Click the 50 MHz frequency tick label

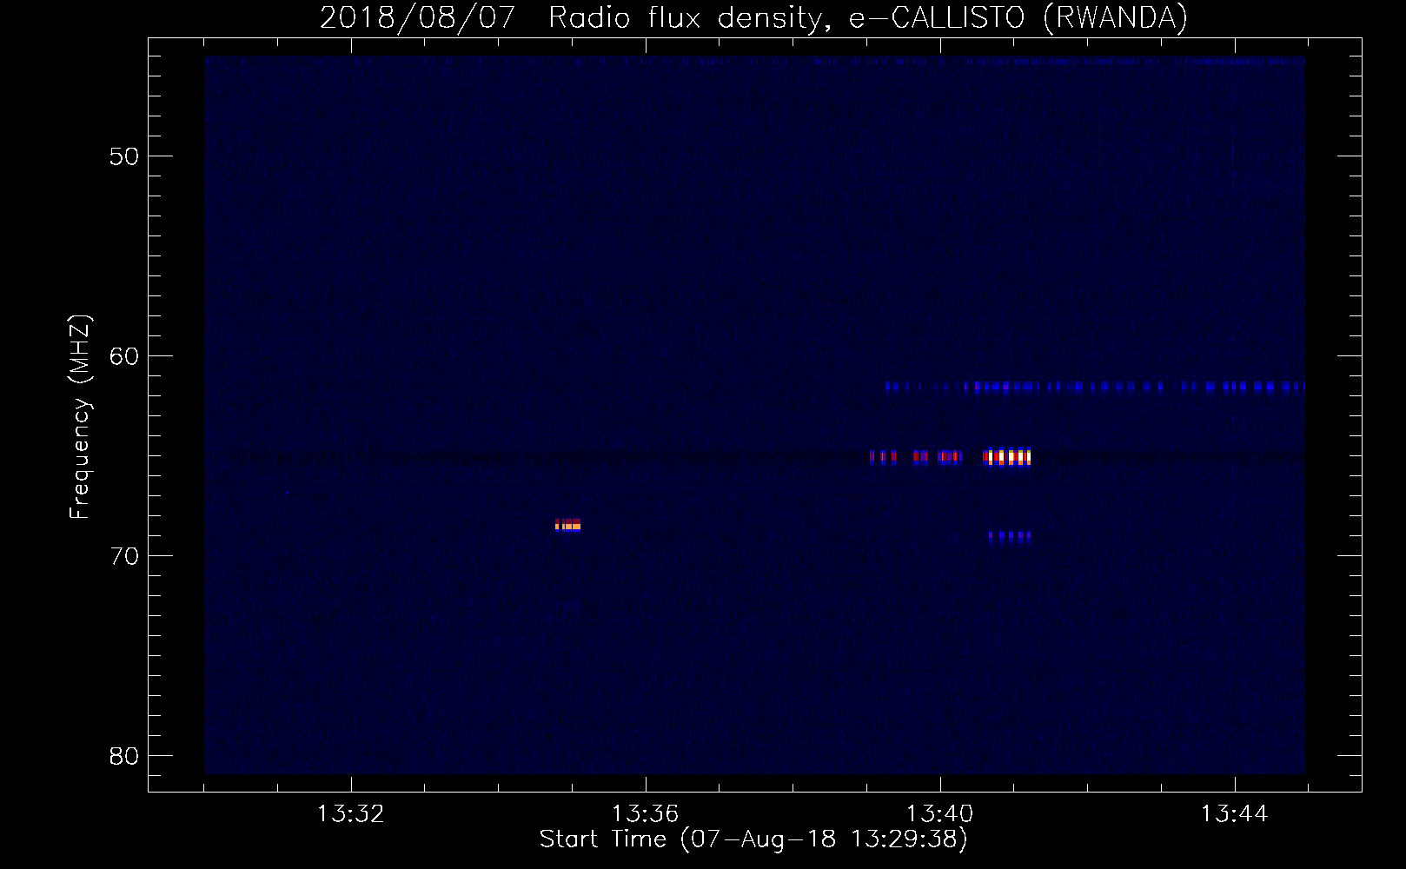124,156
